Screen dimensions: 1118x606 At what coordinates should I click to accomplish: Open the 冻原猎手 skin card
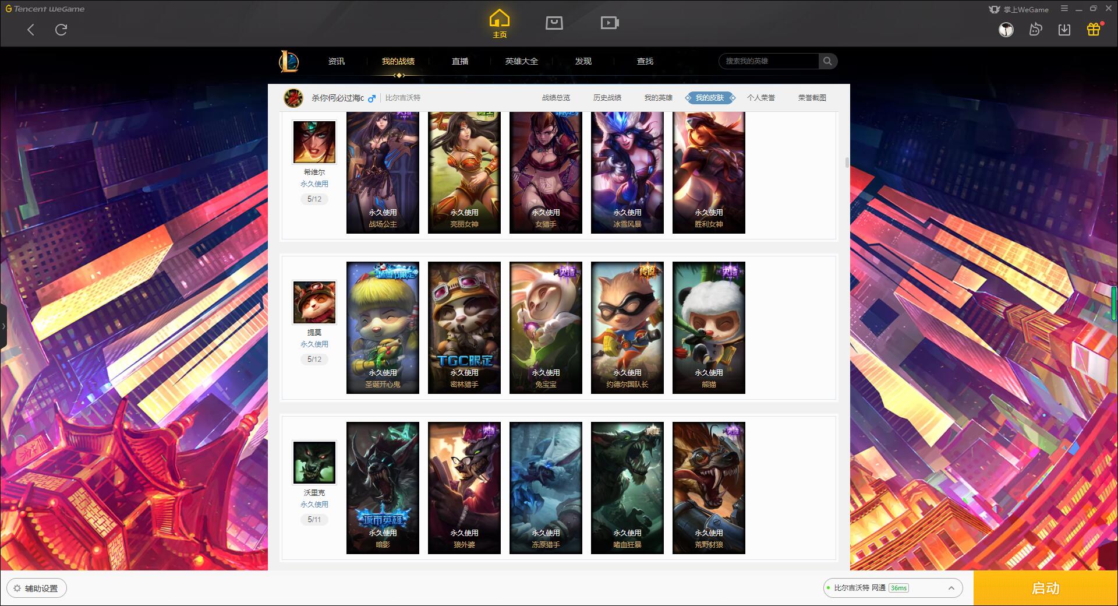[546, 488]
